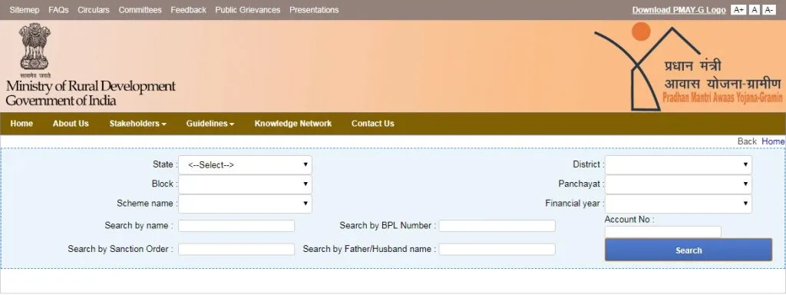The height and width of the screenshot is (295, 786).
Task: Click the Government of India emblem
Action: 35,50
